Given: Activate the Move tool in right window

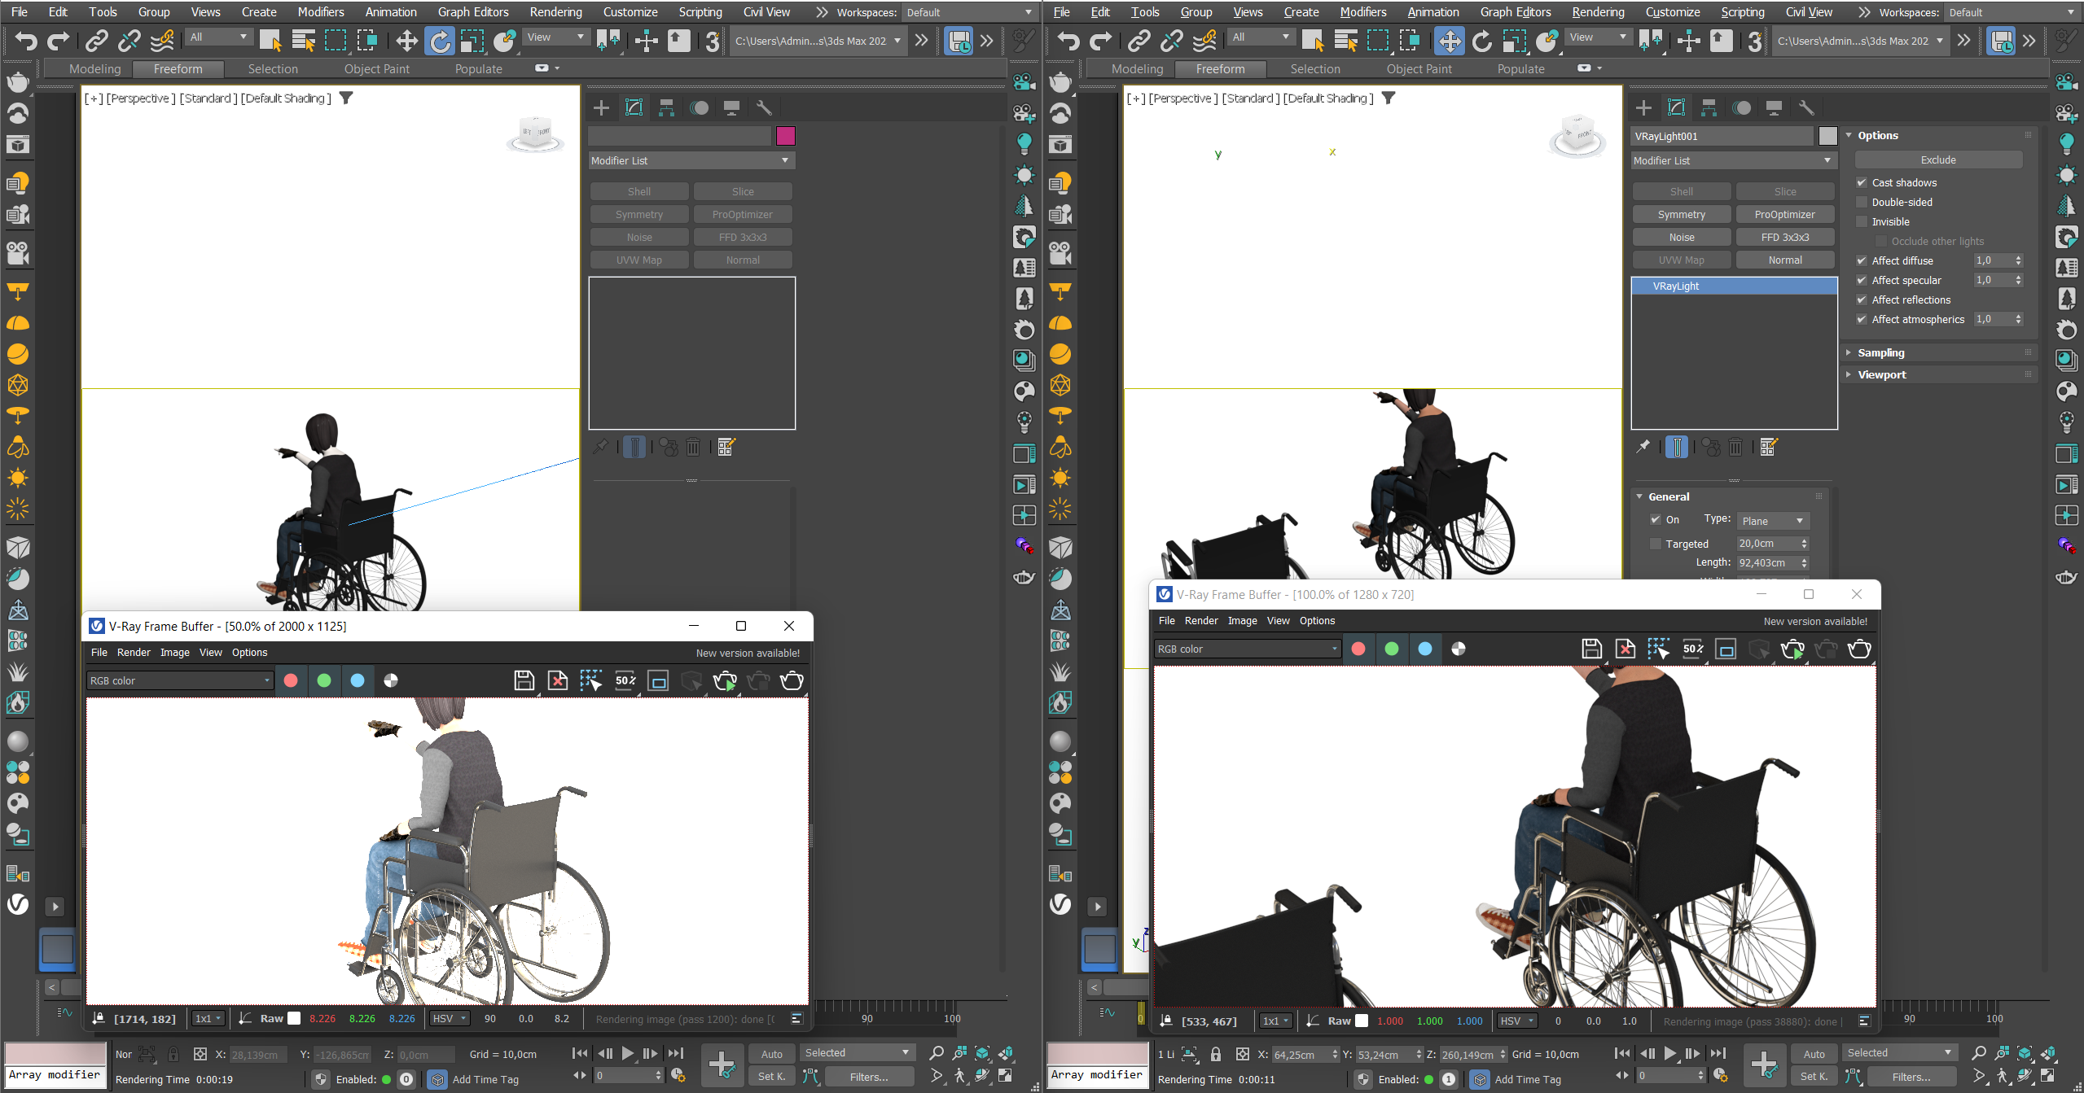Looking at the screenshot, I should coord(1449,41).
